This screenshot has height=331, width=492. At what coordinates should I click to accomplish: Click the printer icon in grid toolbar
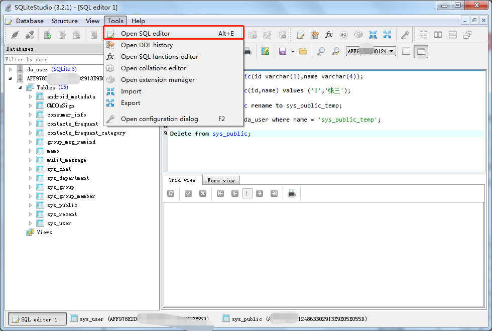tap(292, 193)
